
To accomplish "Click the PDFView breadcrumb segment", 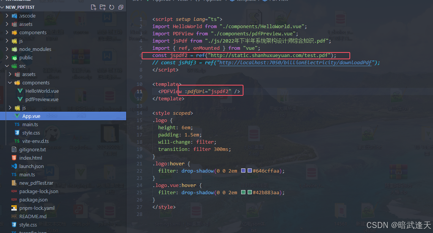I will [278, 1].
